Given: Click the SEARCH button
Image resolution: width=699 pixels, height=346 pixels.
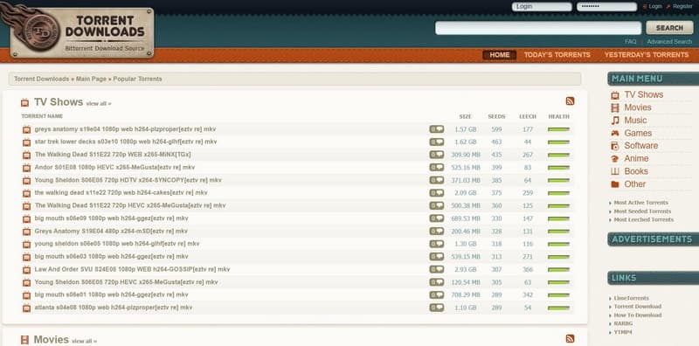Looking at the screenshot, I should tap(669, 28).
